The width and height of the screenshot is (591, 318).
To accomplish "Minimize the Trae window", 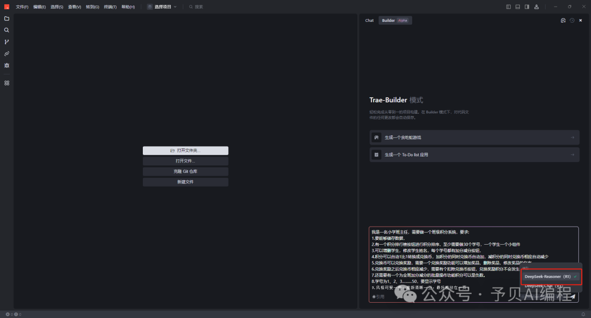I will tap(555, 7).
